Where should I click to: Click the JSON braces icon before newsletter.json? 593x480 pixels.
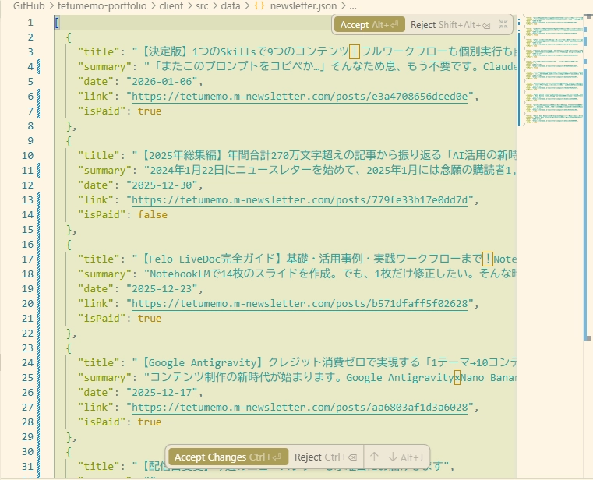click(259, 6)
